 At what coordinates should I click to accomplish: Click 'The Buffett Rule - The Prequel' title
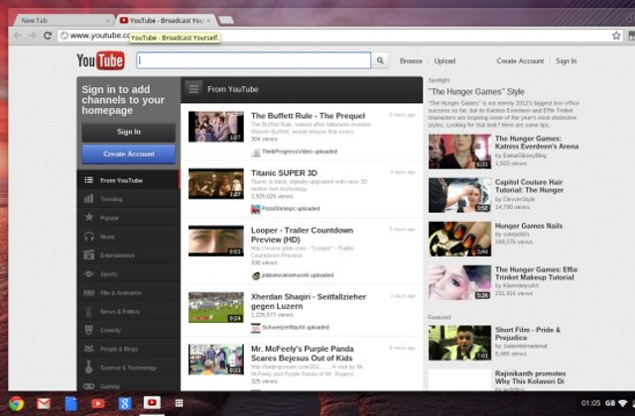tap(308, 116)
